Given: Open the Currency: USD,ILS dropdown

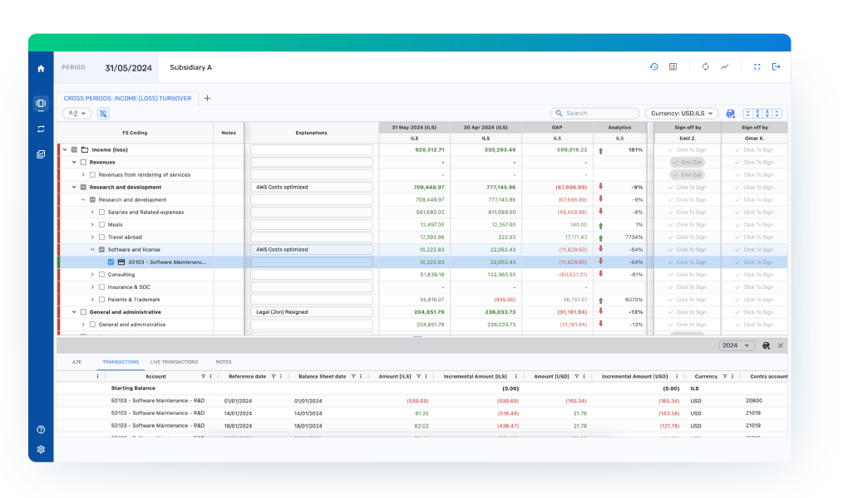Looking at the screenshot, I should click(x=682, y=114).
